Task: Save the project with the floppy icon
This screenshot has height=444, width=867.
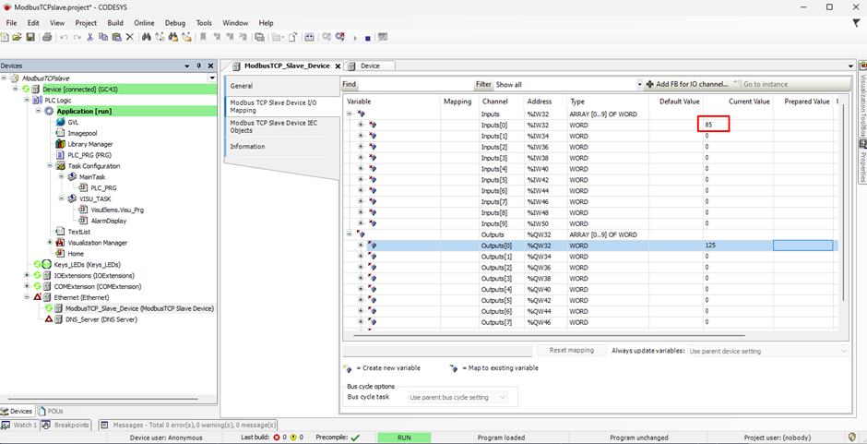Action: (31, 37)
